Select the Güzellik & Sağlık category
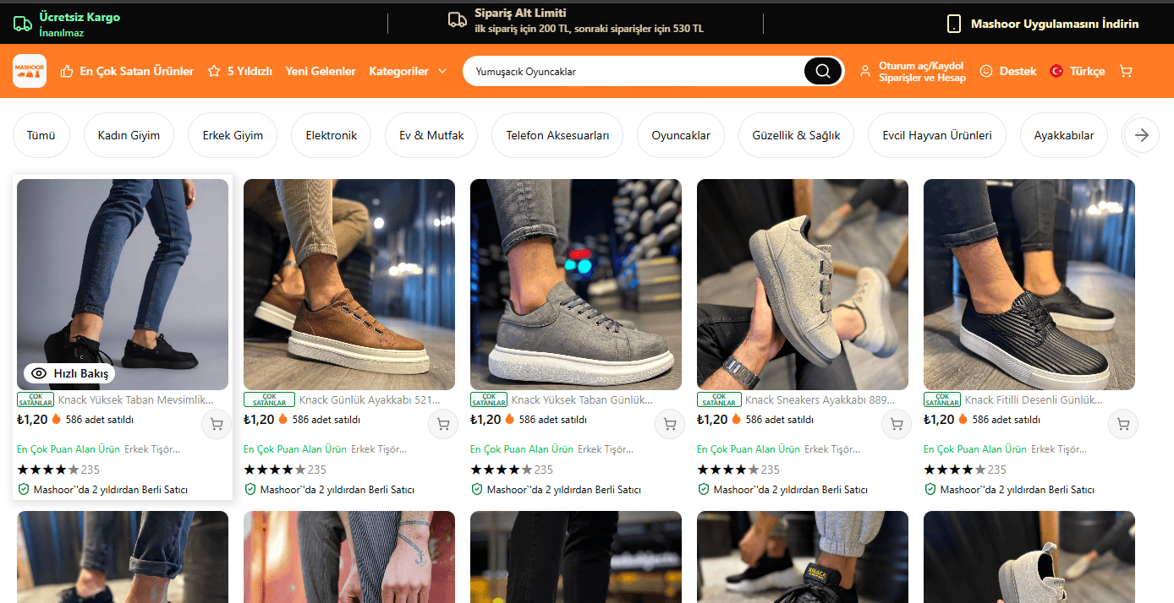 click(796, 135)
